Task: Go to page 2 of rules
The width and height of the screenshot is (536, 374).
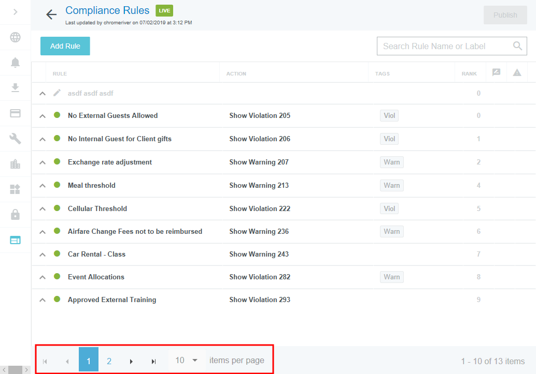Action: (x=109, y=361)
